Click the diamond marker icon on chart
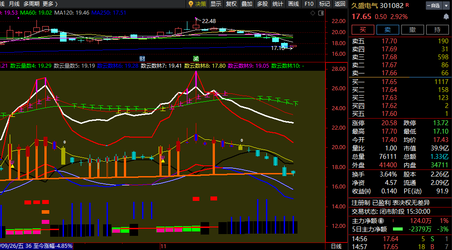The width and height of the screenshot is (452, 250). click(x=313, y=13)
